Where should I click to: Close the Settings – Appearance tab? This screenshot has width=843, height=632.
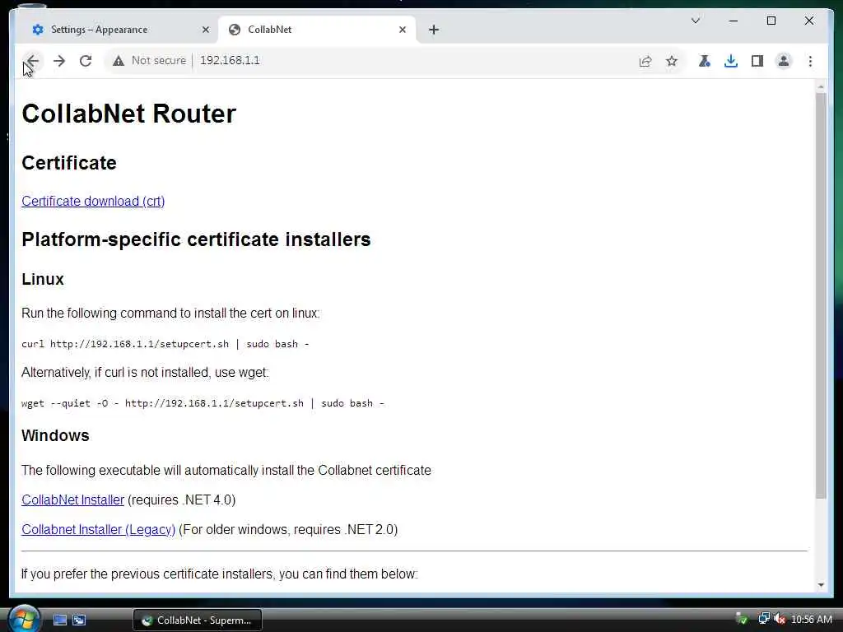coord(205,30)
